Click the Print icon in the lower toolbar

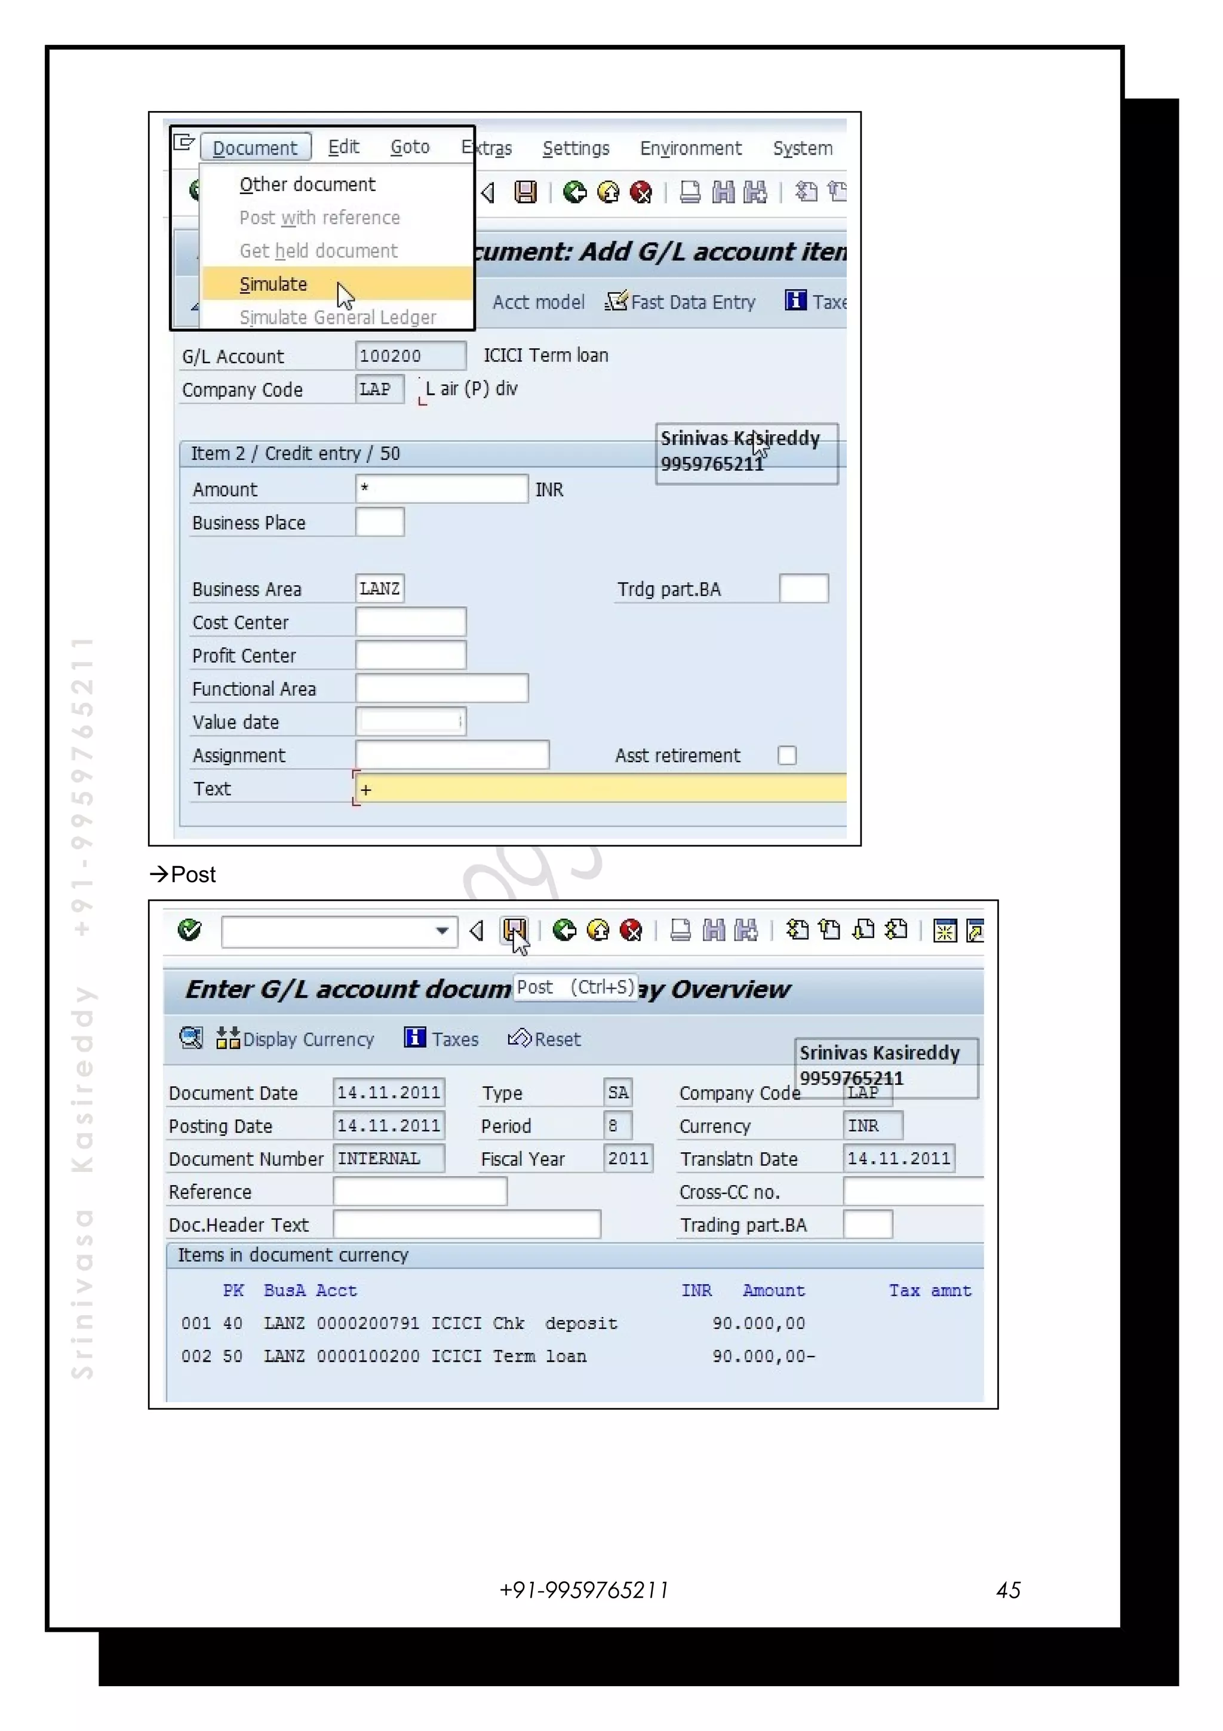click(x=680, y=931)
